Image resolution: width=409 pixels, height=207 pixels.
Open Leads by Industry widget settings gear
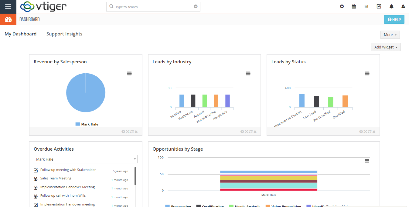242,132
